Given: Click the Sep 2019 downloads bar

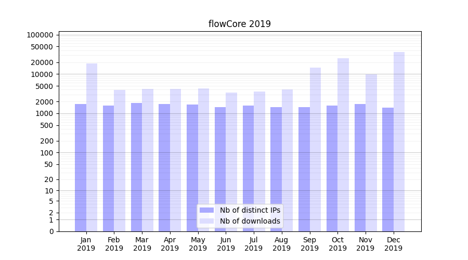Looking at the screenshot, I should pyautogui.click(x=315, y=149).
